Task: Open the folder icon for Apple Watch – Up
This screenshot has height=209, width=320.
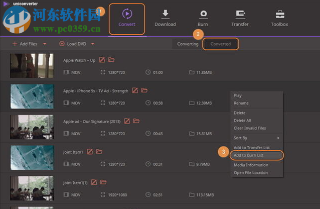Action: click(x=111, y=60)
